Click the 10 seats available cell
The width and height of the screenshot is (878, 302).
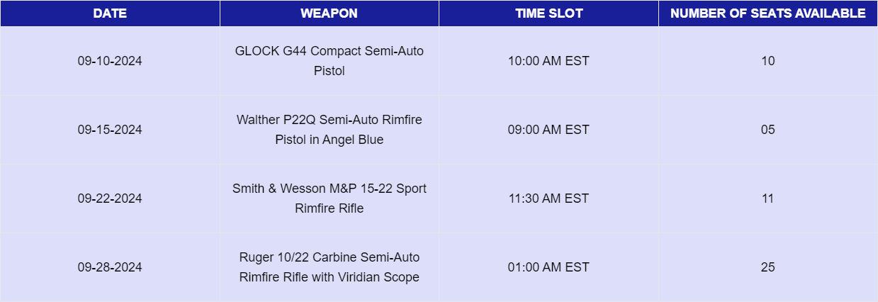point(767,61)
